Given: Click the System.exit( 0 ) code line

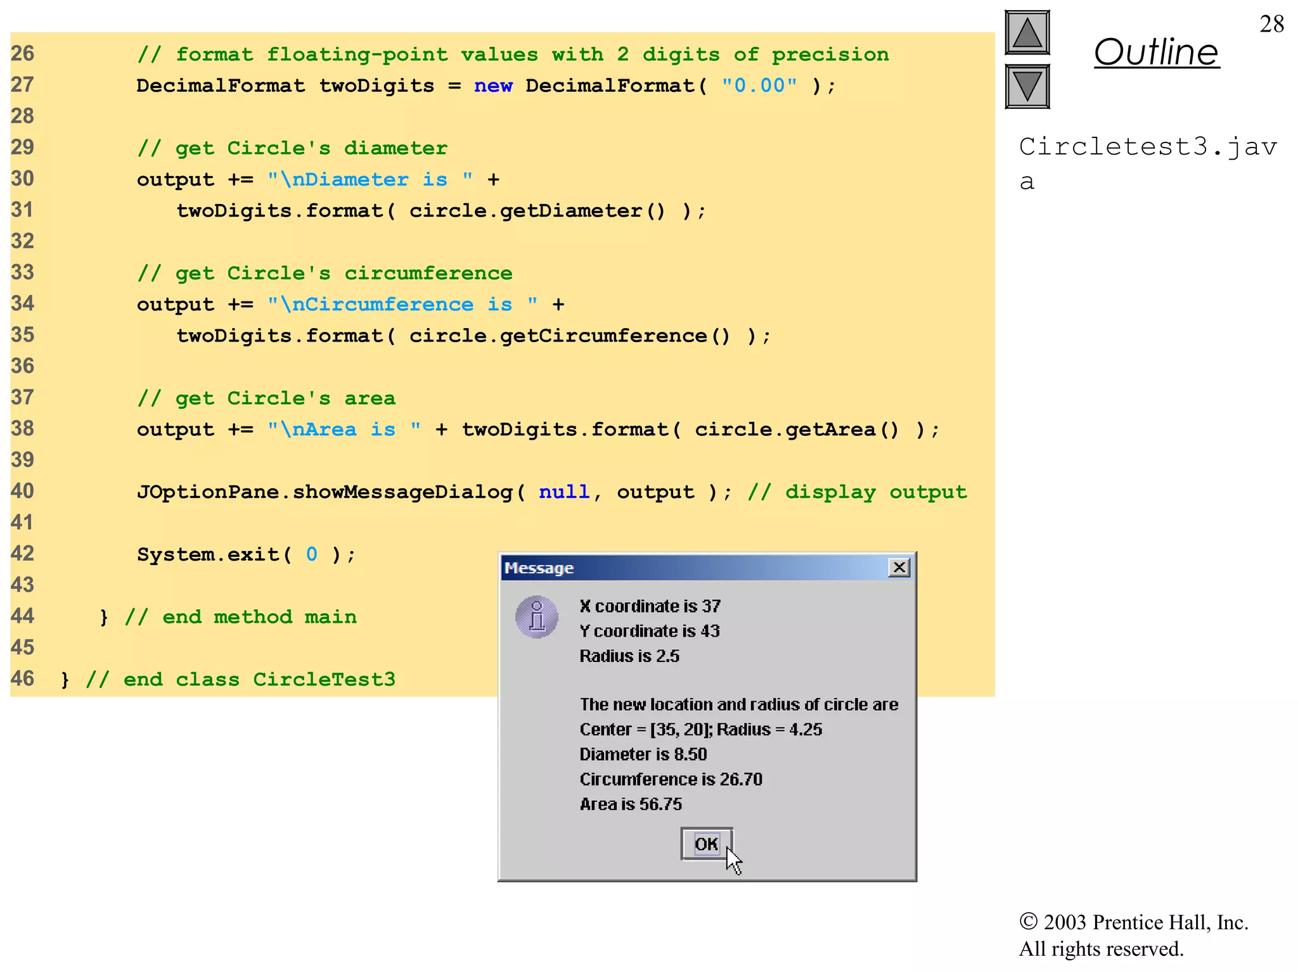Looking at the screenshot, I should (x=246, y=554).
